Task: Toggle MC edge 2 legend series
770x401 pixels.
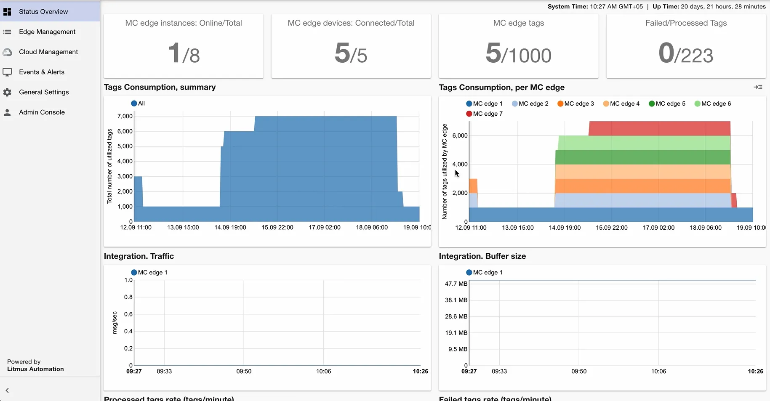Action: [530, 104]
